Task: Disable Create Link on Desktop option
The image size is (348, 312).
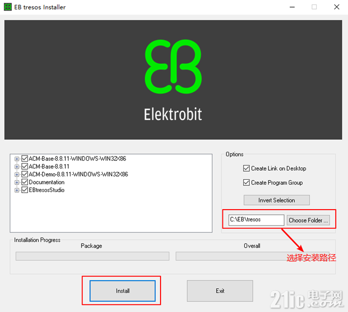Action: [x=246, y=169]
